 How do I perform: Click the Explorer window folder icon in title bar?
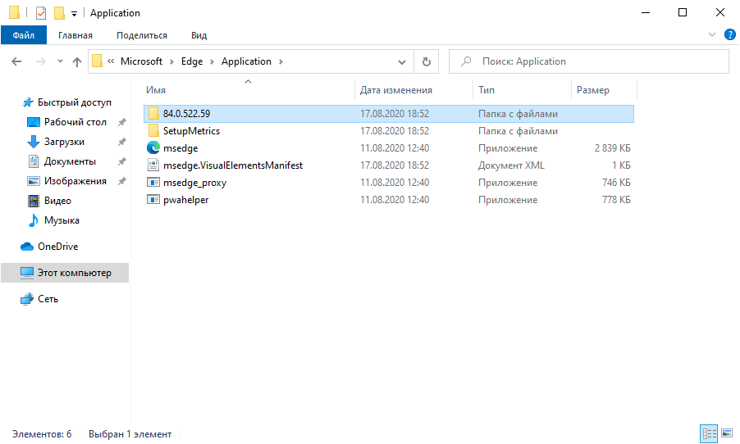pyautogui.click(x=15, y=13)
